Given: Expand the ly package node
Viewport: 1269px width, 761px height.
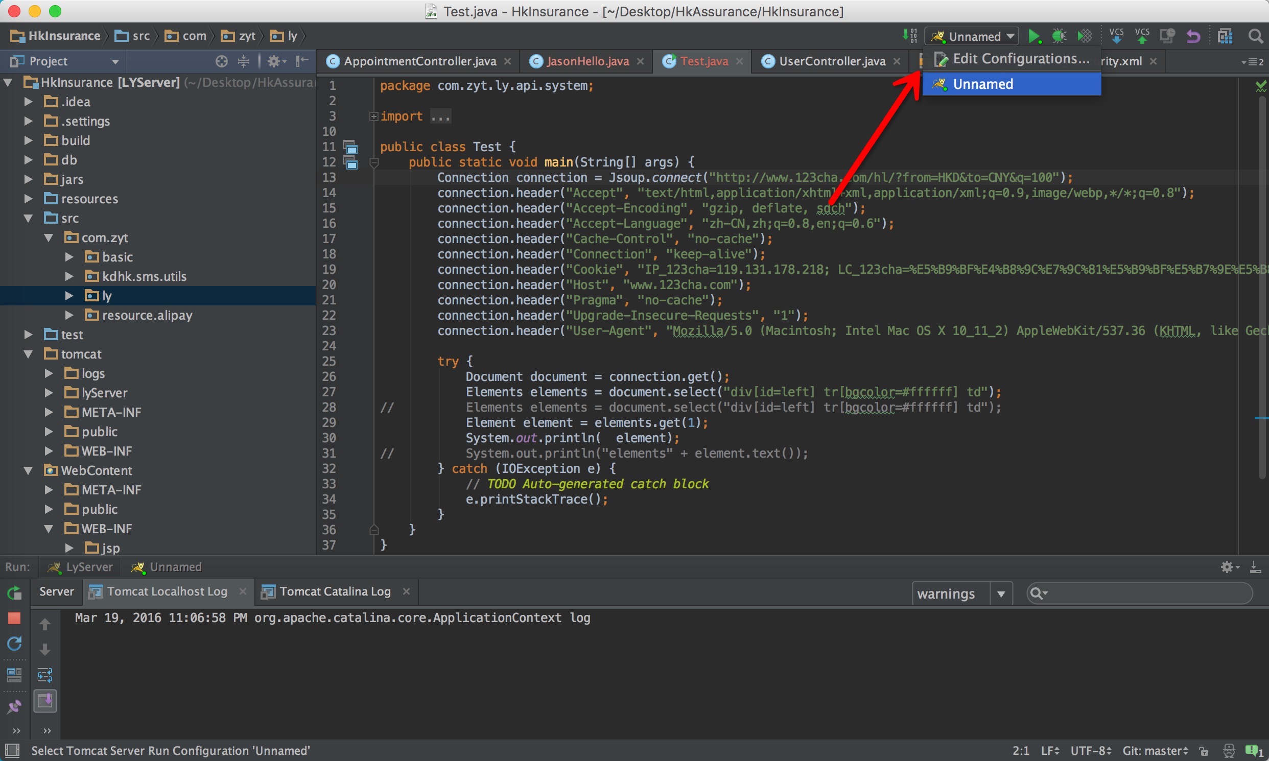Looking at the screenshot, I should tap(69, 296).
